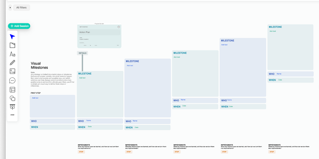Set the end date on Action Plan card

96,45
